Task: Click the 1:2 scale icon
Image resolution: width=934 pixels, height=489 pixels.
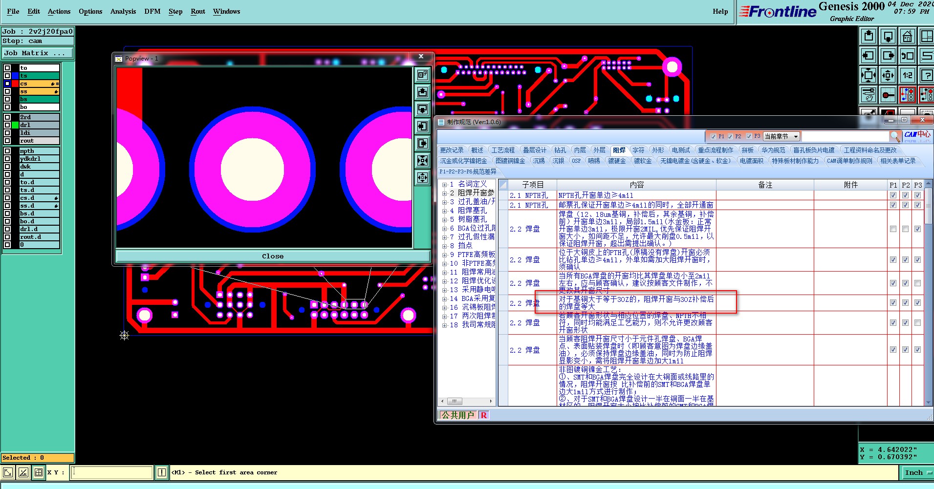Action: pyautogui.click(x=908, y=75)
